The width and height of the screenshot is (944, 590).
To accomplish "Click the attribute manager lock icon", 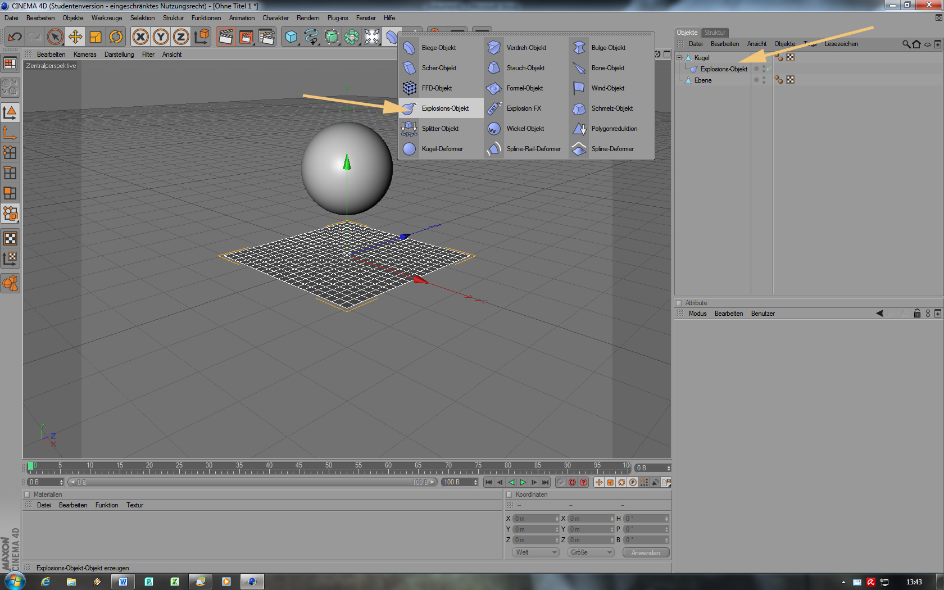I will pyautogui.click(x=917, y=314).
